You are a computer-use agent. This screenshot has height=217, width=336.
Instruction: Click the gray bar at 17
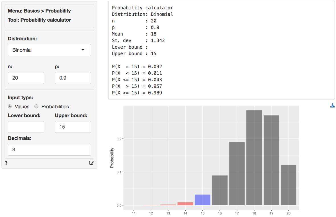pos(237,174)
